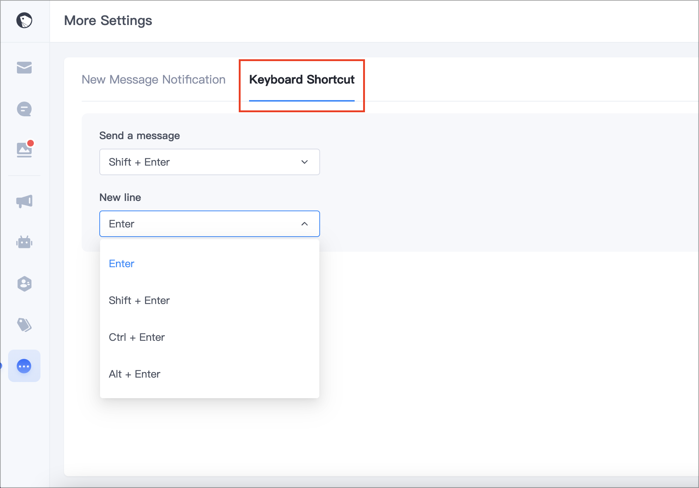Image resolution: width=699 pixels, height=488 pixels.
Task: Select Shift + Enter for new line
Action: 139,300
